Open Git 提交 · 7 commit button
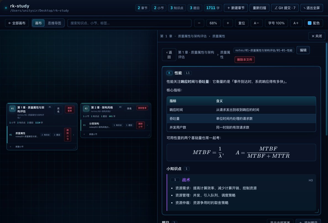 (x=285, y=8)
